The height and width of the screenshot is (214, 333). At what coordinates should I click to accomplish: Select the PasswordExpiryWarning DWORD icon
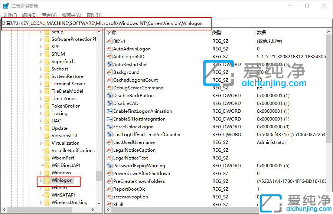point(110,165)
